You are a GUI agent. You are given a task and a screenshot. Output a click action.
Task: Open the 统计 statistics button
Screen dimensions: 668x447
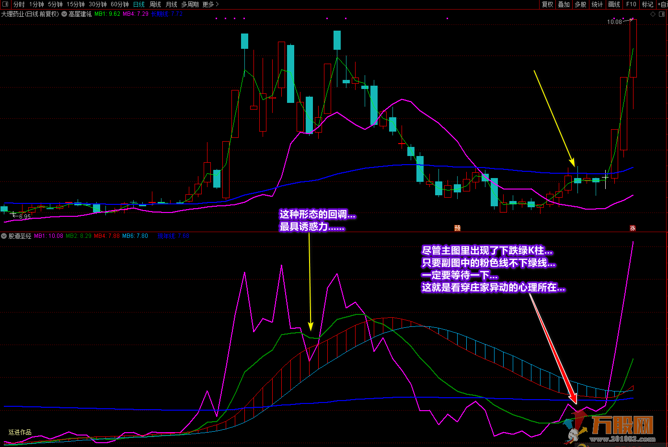[x=597, y=4]
